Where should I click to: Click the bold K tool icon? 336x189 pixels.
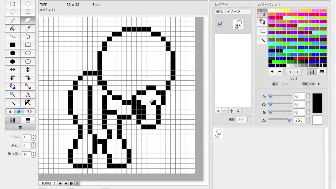pyautogui.click(x=28, y=103)
